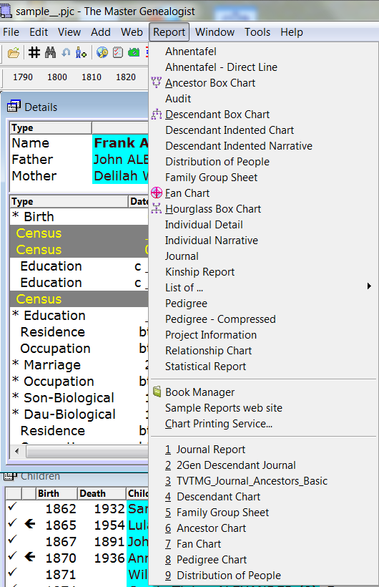Click the Death column header in Children
This screenshot has height=587, width=379.
point(102,493)
